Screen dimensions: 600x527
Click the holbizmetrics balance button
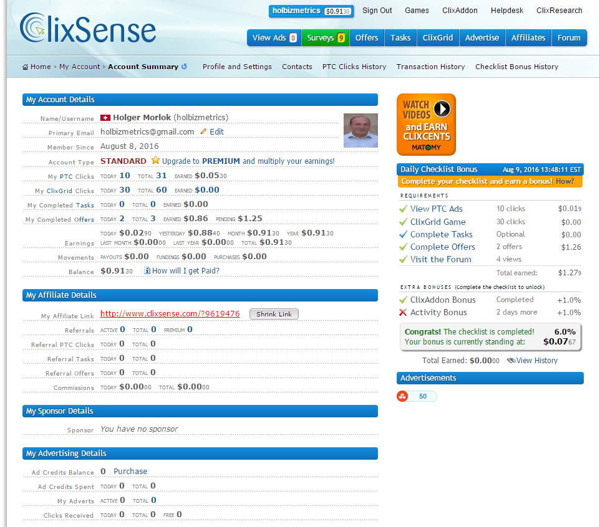(311, 11)
